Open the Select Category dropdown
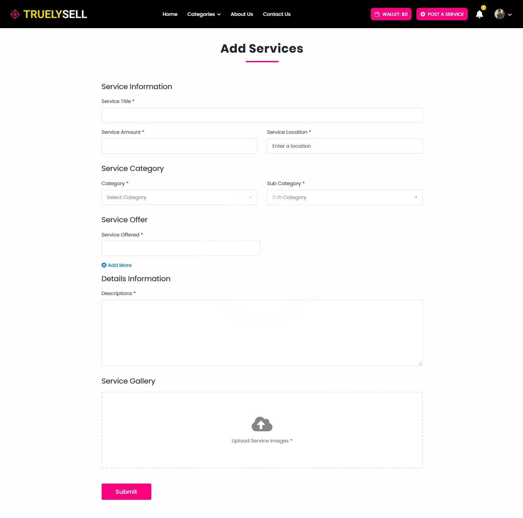The height and width of the screenshot is (518, 523). (x=179, y=197)
